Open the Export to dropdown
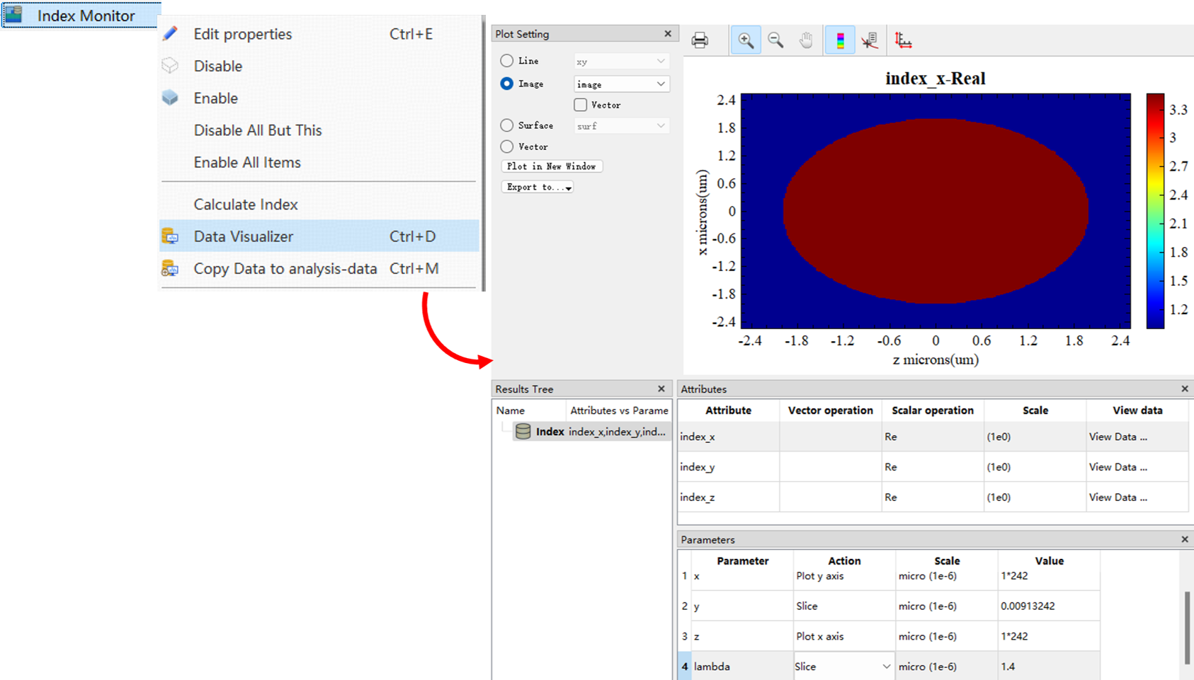Image resolution: width=1194 pixels, height=680 pixels. click(x=538, y=188)
